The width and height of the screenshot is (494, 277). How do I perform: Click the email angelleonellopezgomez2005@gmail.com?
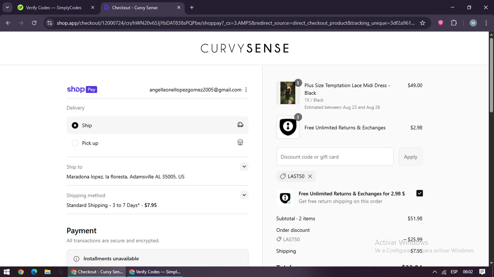195,90
